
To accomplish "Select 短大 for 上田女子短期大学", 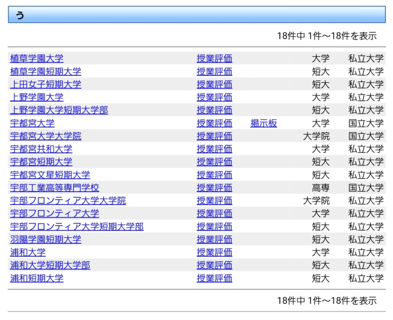I will coord(321,84).
